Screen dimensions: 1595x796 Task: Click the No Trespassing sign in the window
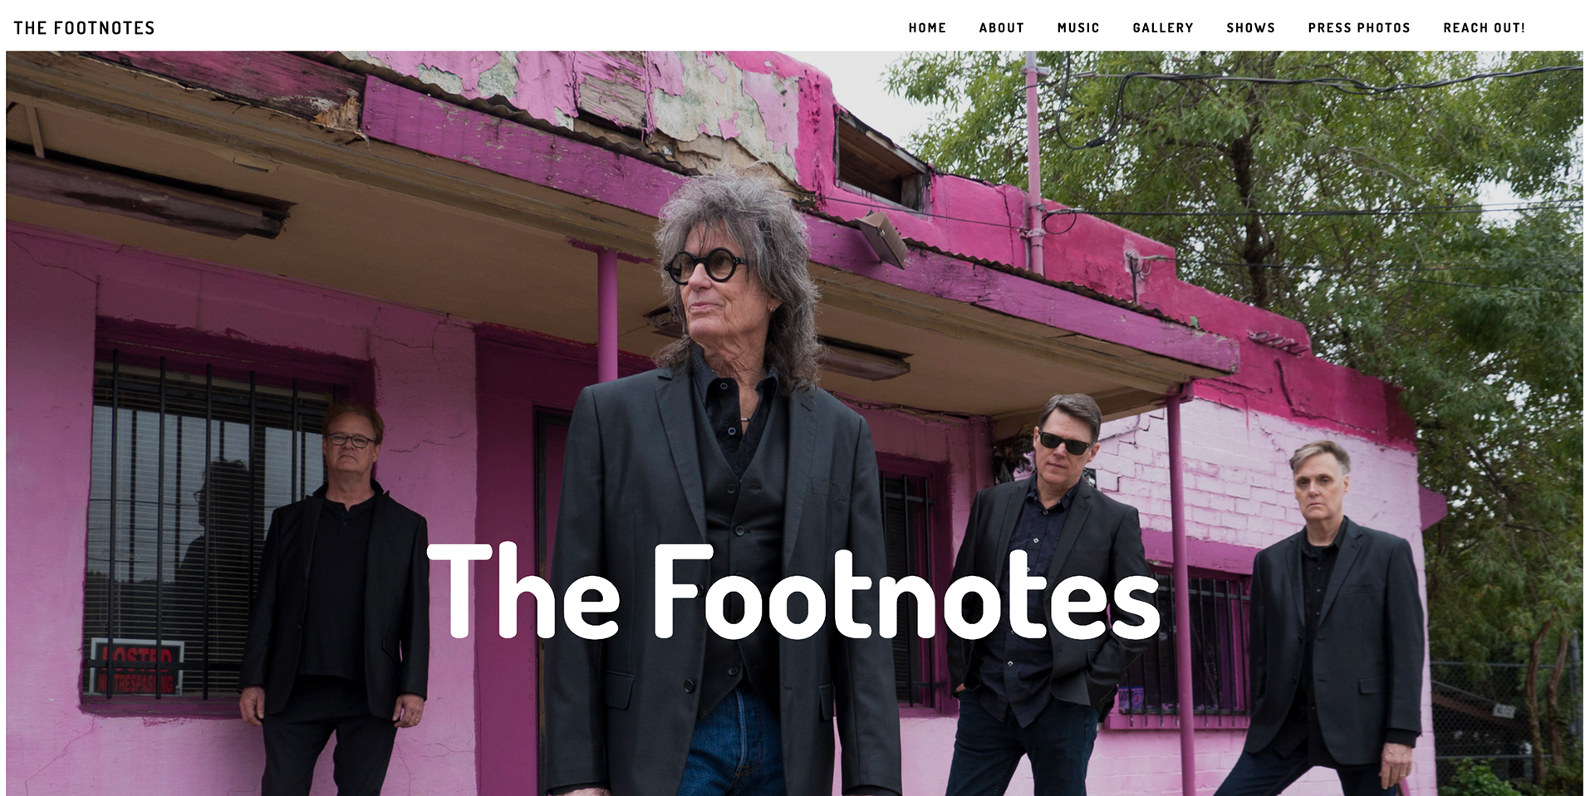point(137,667)
